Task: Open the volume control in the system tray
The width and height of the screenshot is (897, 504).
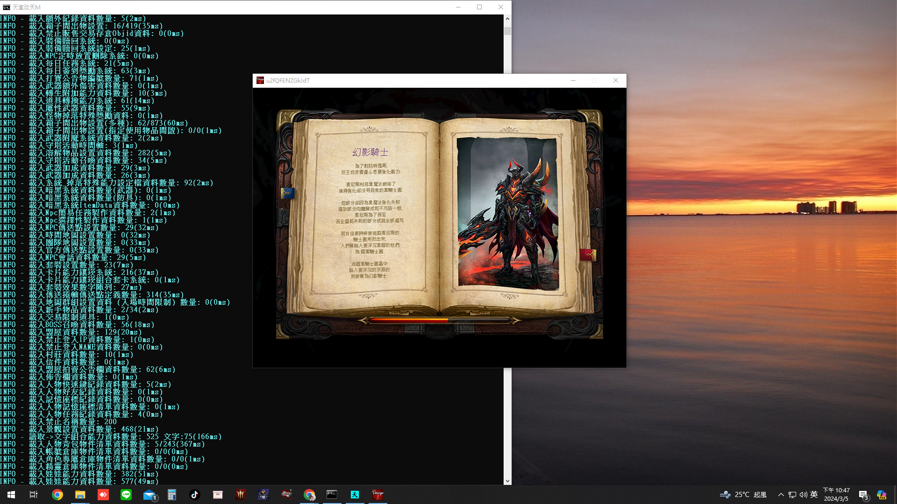Action: pos(803,495)
